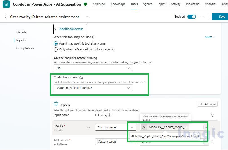Open Row ID Custom value dropdown
The width and height of the screenshot is (228, 150).
[x=116, y=127]
